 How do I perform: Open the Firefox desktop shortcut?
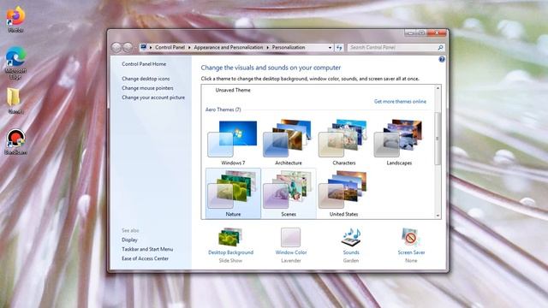pos(15,17)
